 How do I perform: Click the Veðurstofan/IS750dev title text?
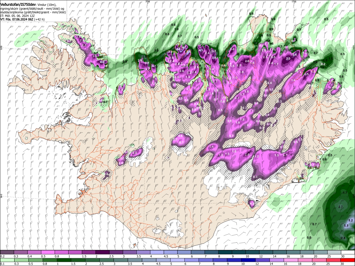click(x=18, y=4)
